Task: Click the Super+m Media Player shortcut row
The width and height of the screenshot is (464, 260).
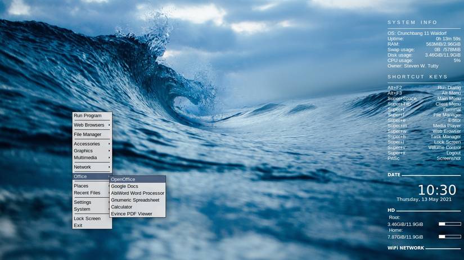Action: point(424,126)
